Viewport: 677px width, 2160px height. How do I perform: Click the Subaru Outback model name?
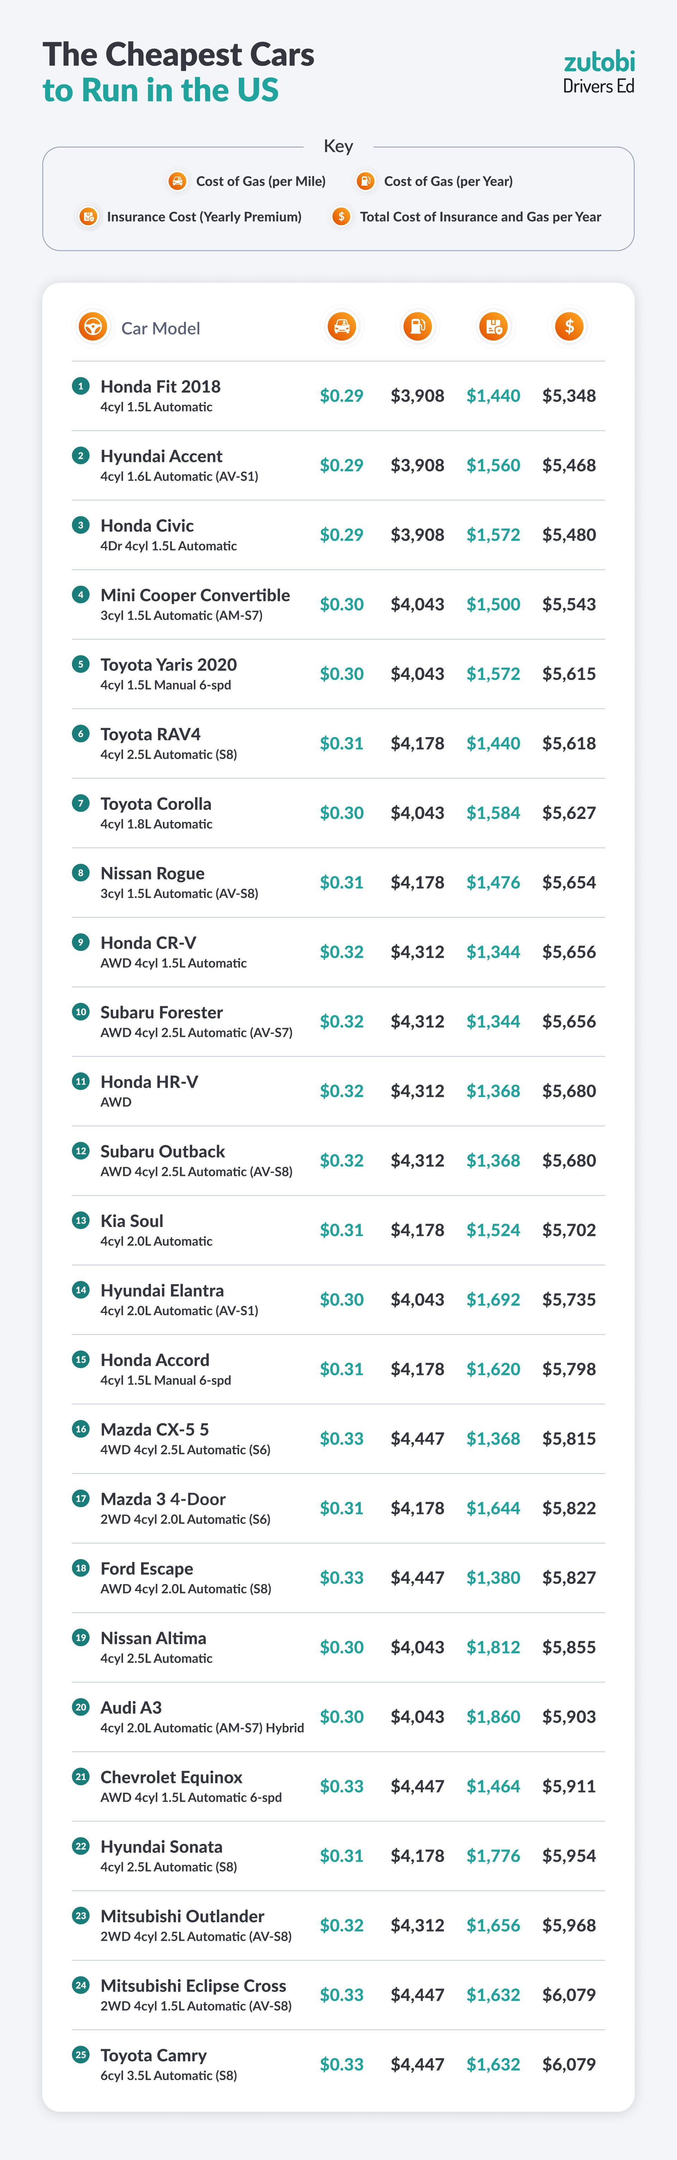tap(163, 1151)
